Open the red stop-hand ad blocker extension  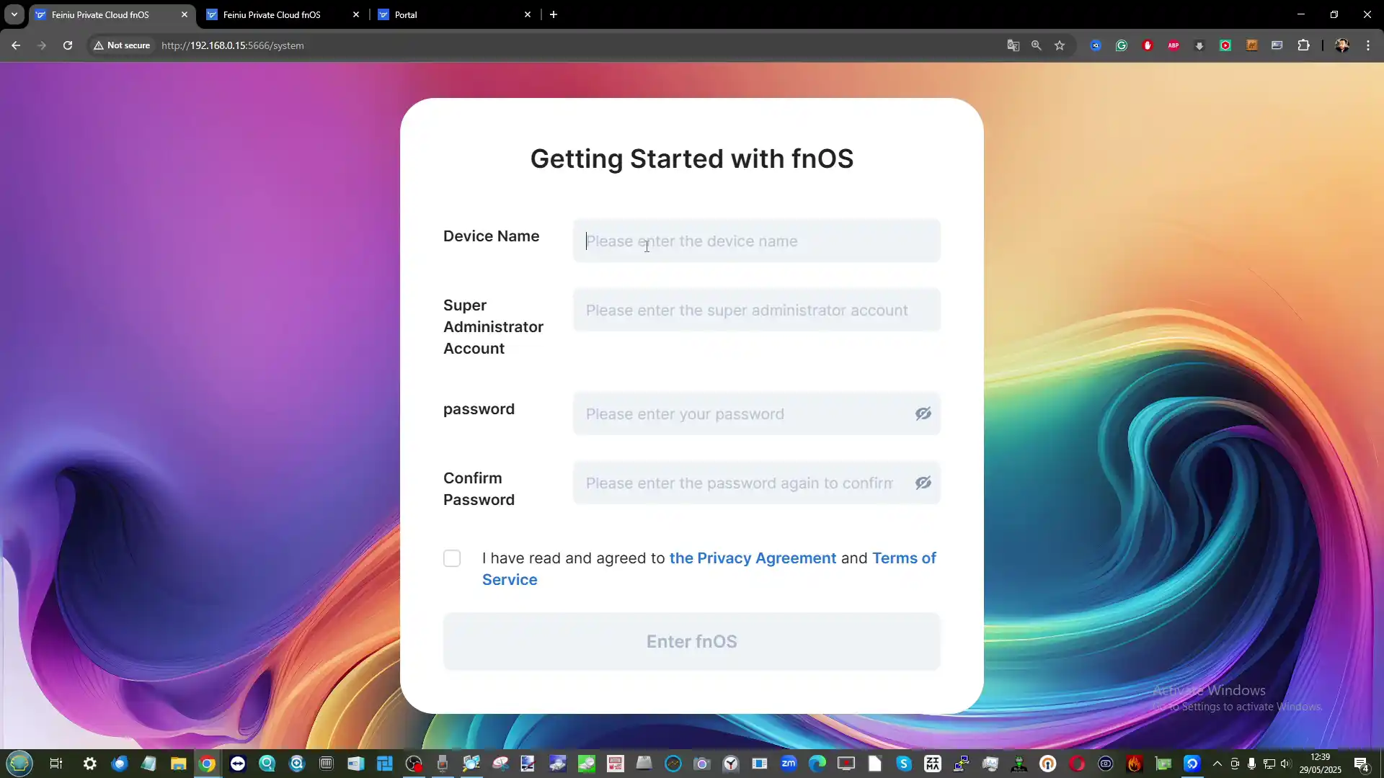click(x=1148, y=45)
